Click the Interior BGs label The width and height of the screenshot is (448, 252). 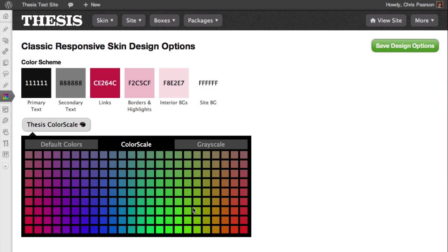point(174,103)
